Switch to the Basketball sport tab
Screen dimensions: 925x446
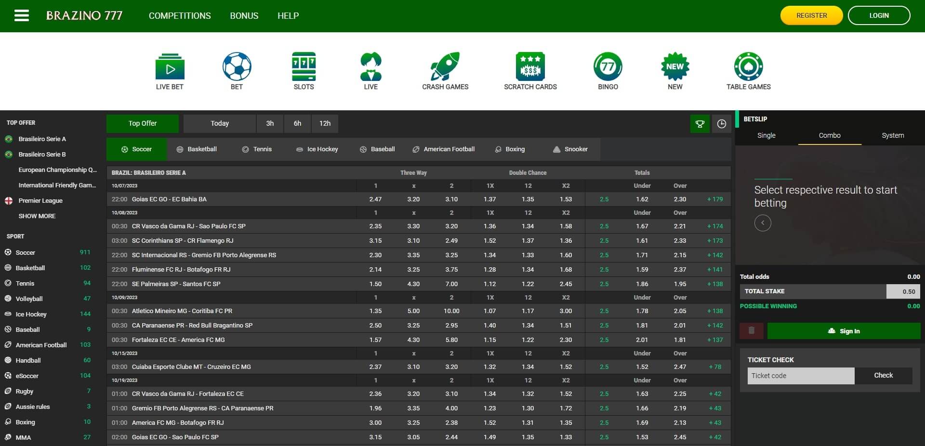tap(197, 149)
